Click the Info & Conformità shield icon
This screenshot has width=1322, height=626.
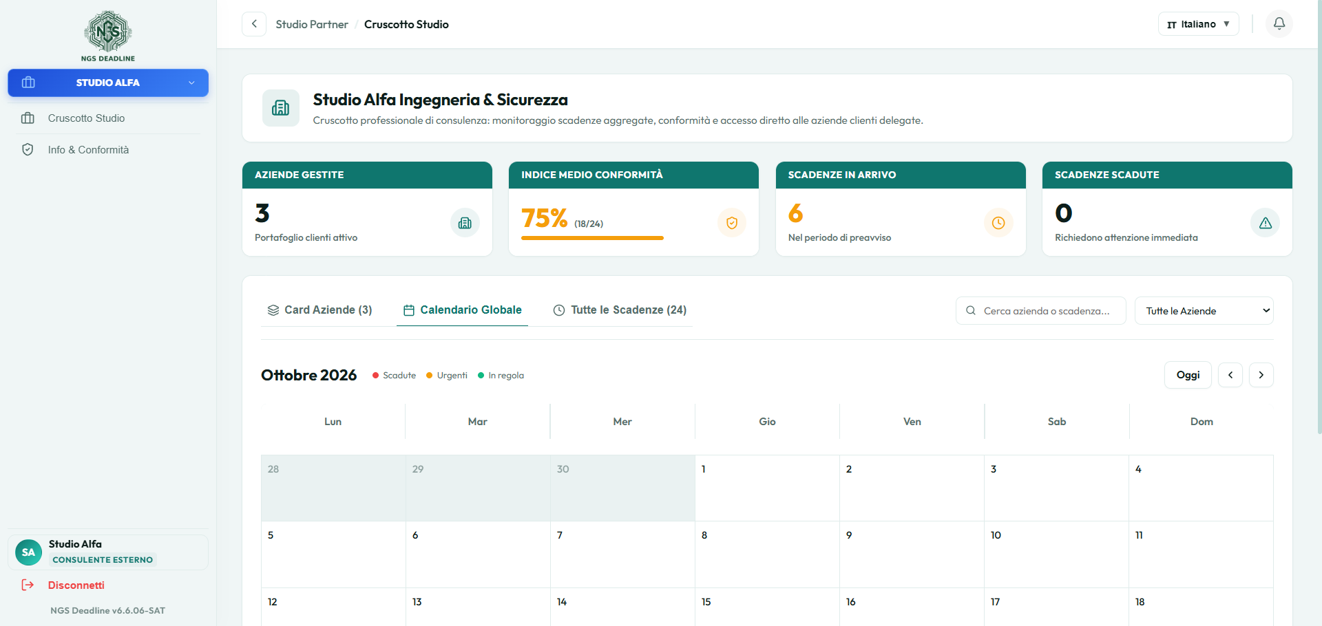coord(28,149)
